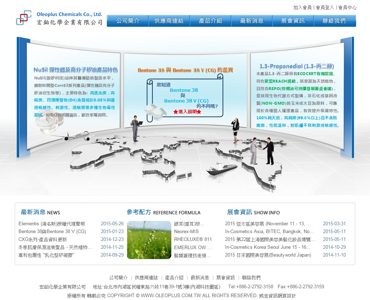Click the Bentone 38 與 Bentone 38 V (CG) 的差異 heading
This screenshot has width=370, height=300.
(185, 70)
